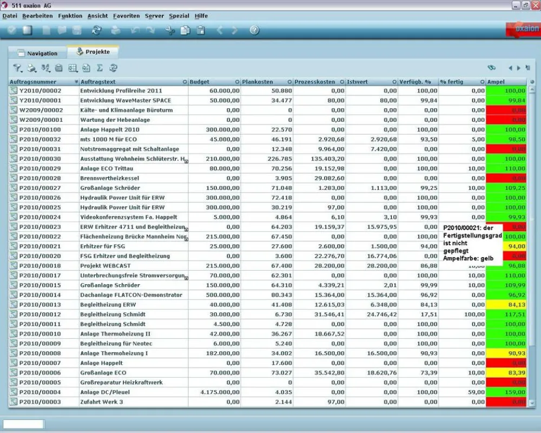Click circle marker on Istwert column header
This screenshot has height=433, width=541.
[395, 82]
